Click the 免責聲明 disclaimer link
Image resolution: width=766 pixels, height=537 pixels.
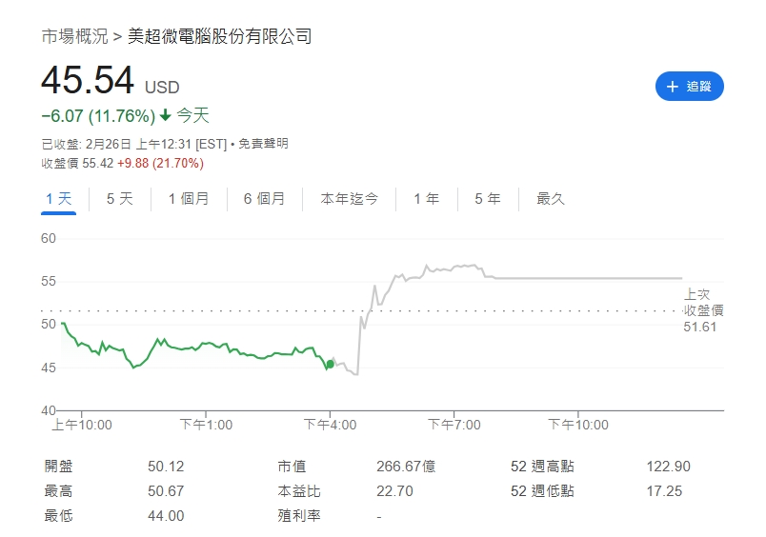click(263, 144)
